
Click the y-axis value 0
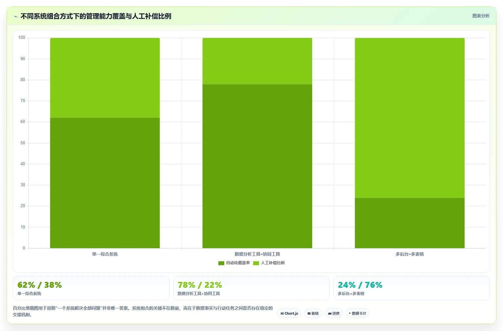click(24, 248)
